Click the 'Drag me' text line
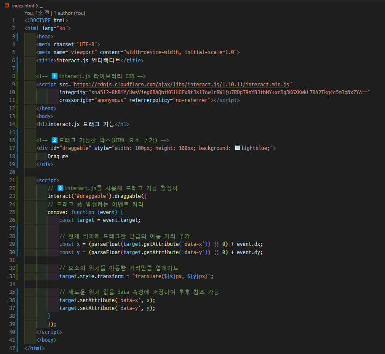The height and width of the screenshot is (354, 385). 58,157
